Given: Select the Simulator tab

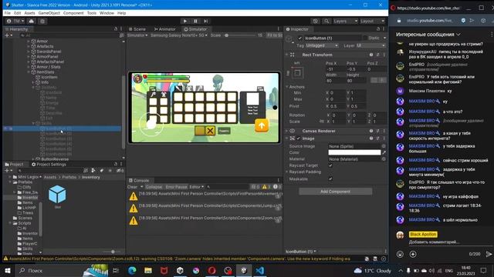Looking at the screenshot, I should 195,29.
